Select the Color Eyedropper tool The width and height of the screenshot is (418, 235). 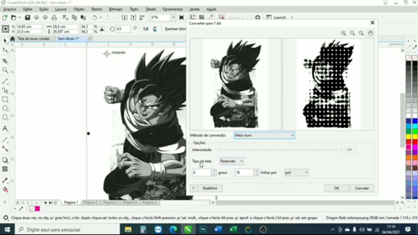click(x=5, y=180)
